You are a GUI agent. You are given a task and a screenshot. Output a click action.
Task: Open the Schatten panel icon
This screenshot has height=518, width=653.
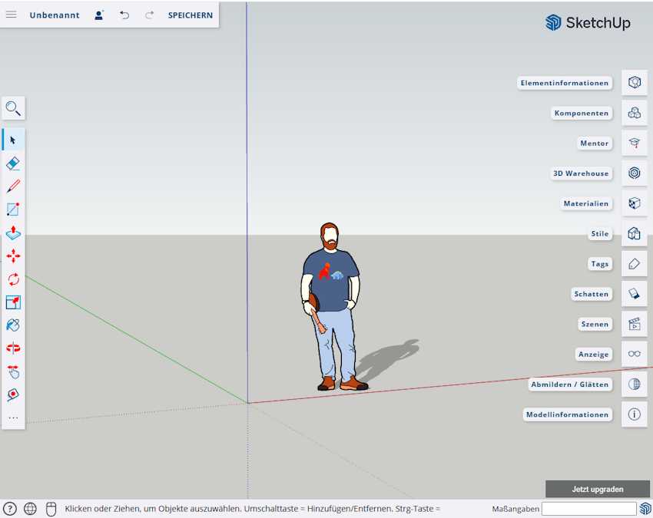pos(634,293)
